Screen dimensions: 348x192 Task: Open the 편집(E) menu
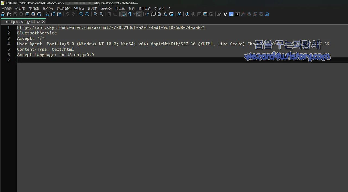20,8
